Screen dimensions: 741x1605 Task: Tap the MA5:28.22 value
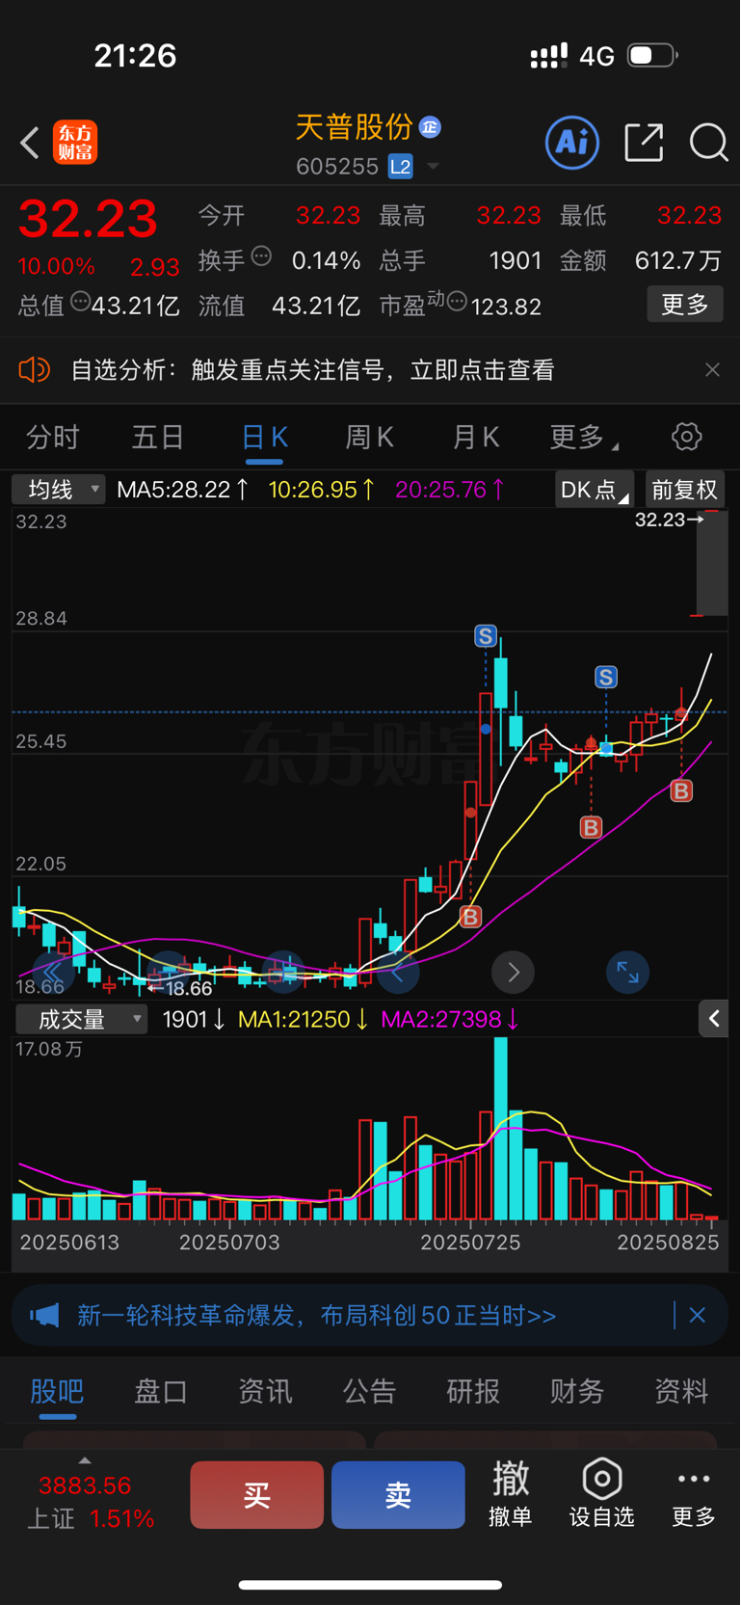pyautogui.click(x=183, y=490)
